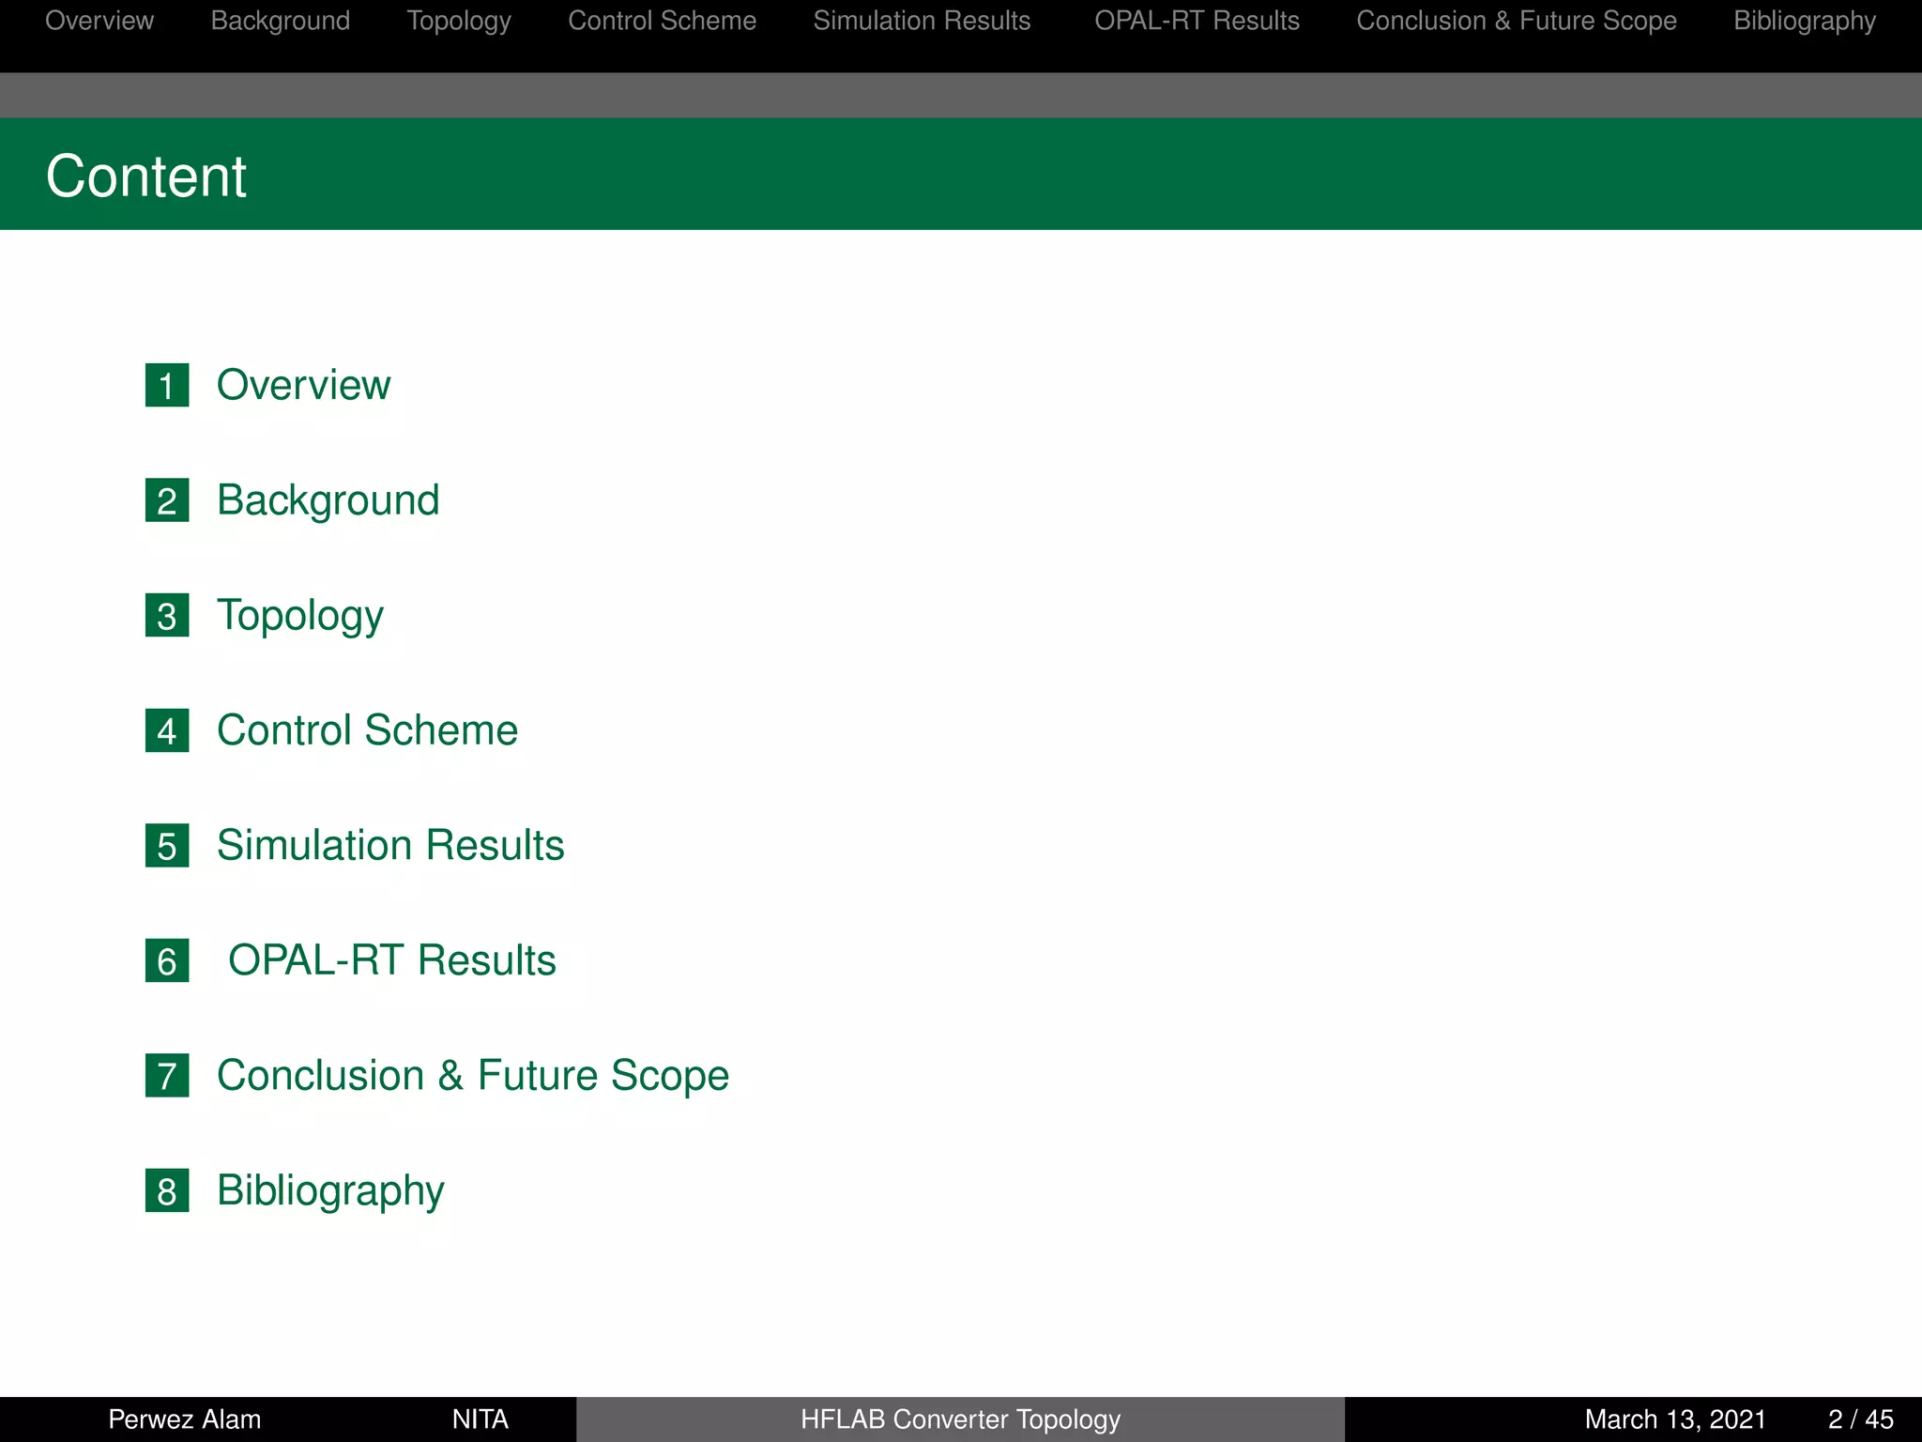Select Background in top navigation bar

coord(280,21)
